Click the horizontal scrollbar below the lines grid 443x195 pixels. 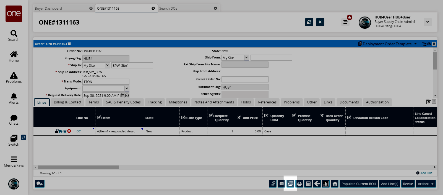point(79,167)
